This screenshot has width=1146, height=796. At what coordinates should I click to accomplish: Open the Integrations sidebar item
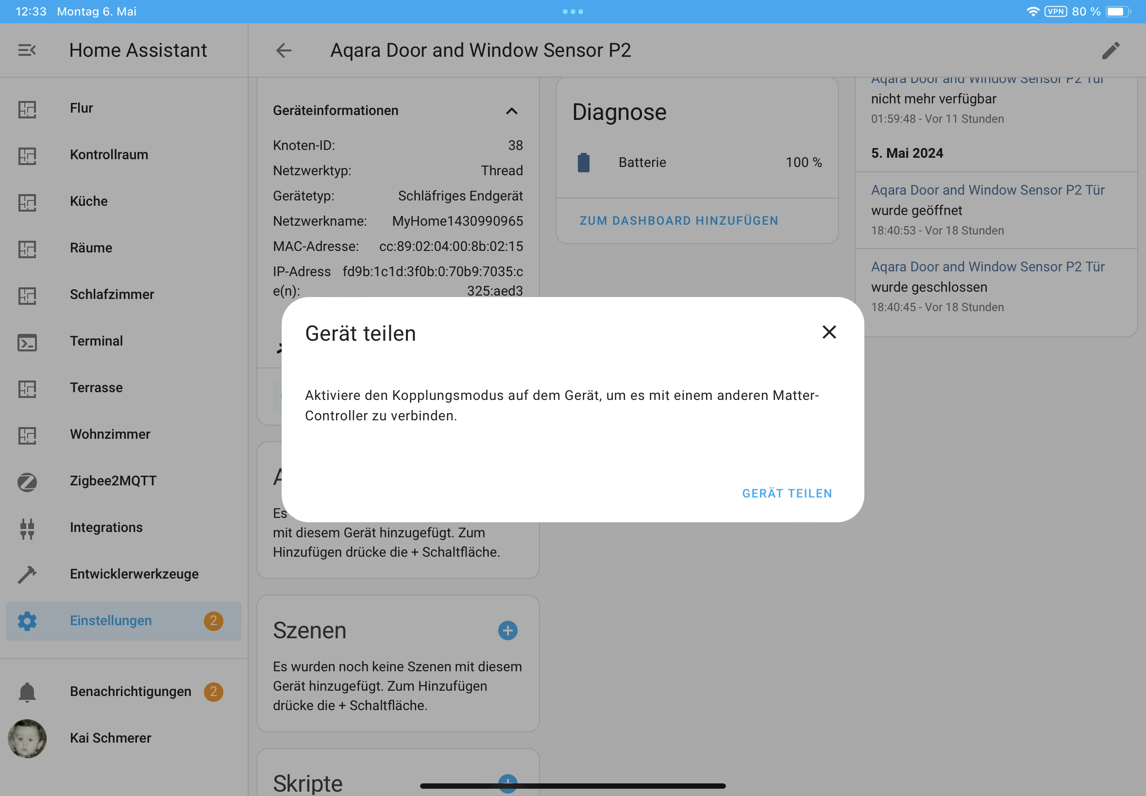106,528
